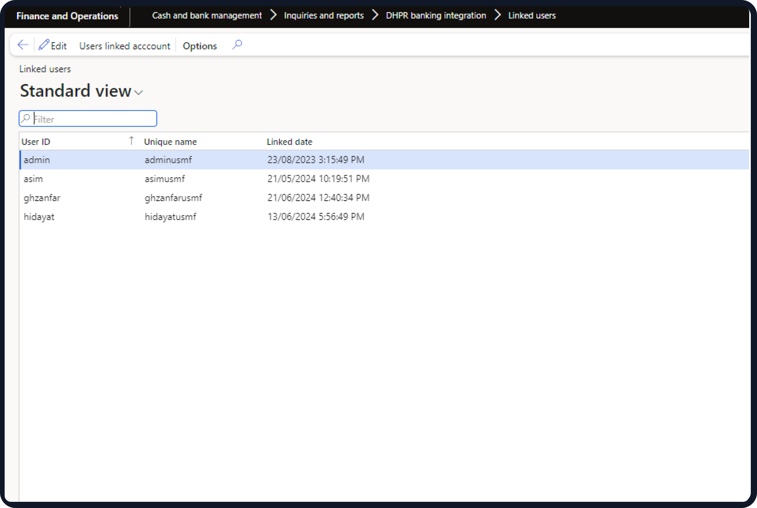Click the User ID sort arrow

[131, 141]
